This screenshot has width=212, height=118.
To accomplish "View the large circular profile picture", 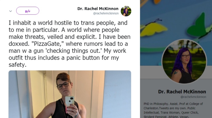I will pos(184,62).
